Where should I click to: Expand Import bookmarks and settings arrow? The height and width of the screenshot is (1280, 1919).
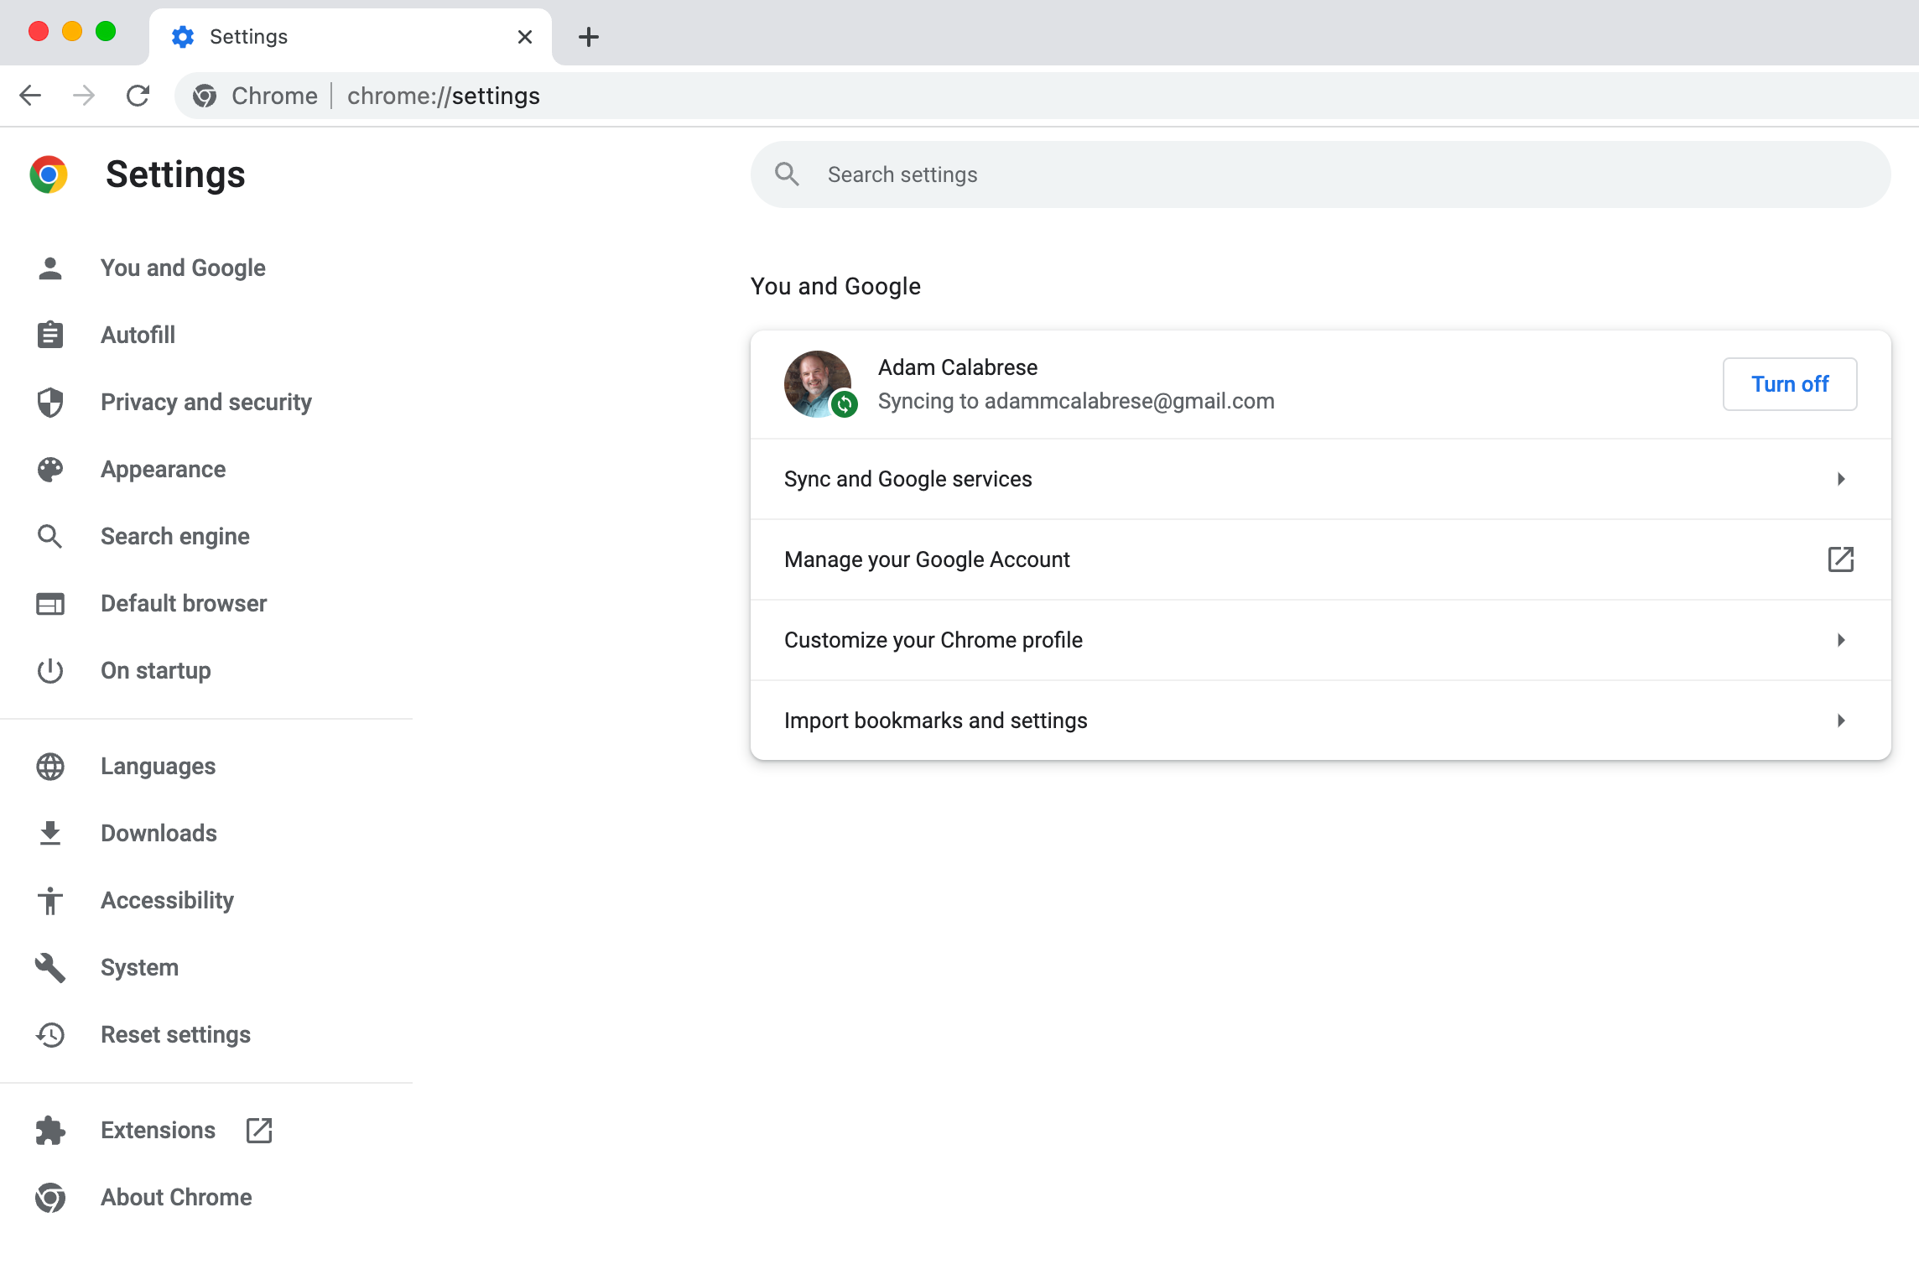coord(1841,721)
